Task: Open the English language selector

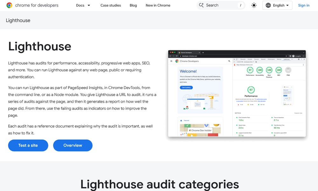Action: click(x=277, y=5)
